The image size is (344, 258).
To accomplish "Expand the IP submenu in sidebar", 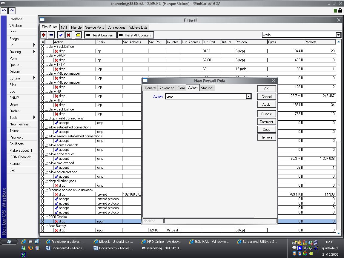I will tap(34, 45).
